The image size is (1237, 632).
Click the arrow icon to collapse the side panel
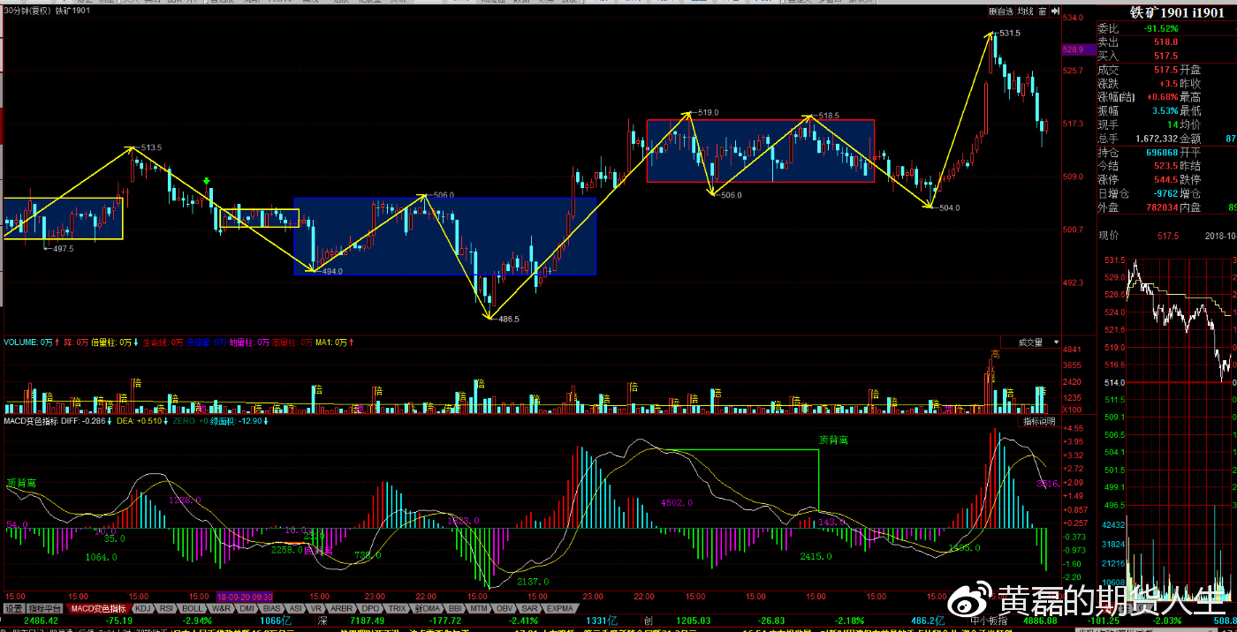tap(1054, 11)
